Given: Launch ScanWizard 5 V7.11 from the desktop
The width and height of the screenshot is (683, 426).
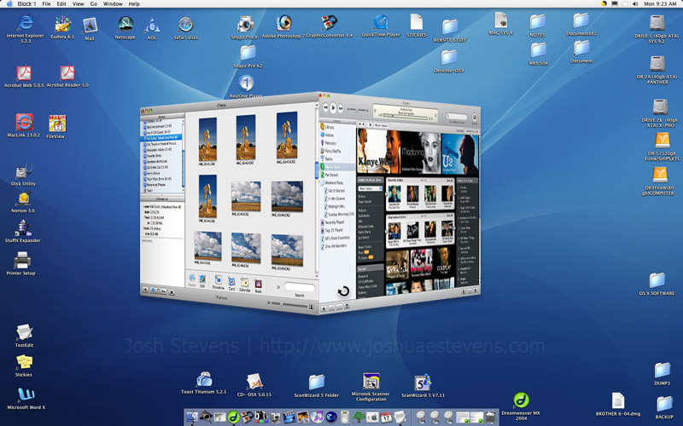Looking at the screenshot, I should tap(423, 383).
